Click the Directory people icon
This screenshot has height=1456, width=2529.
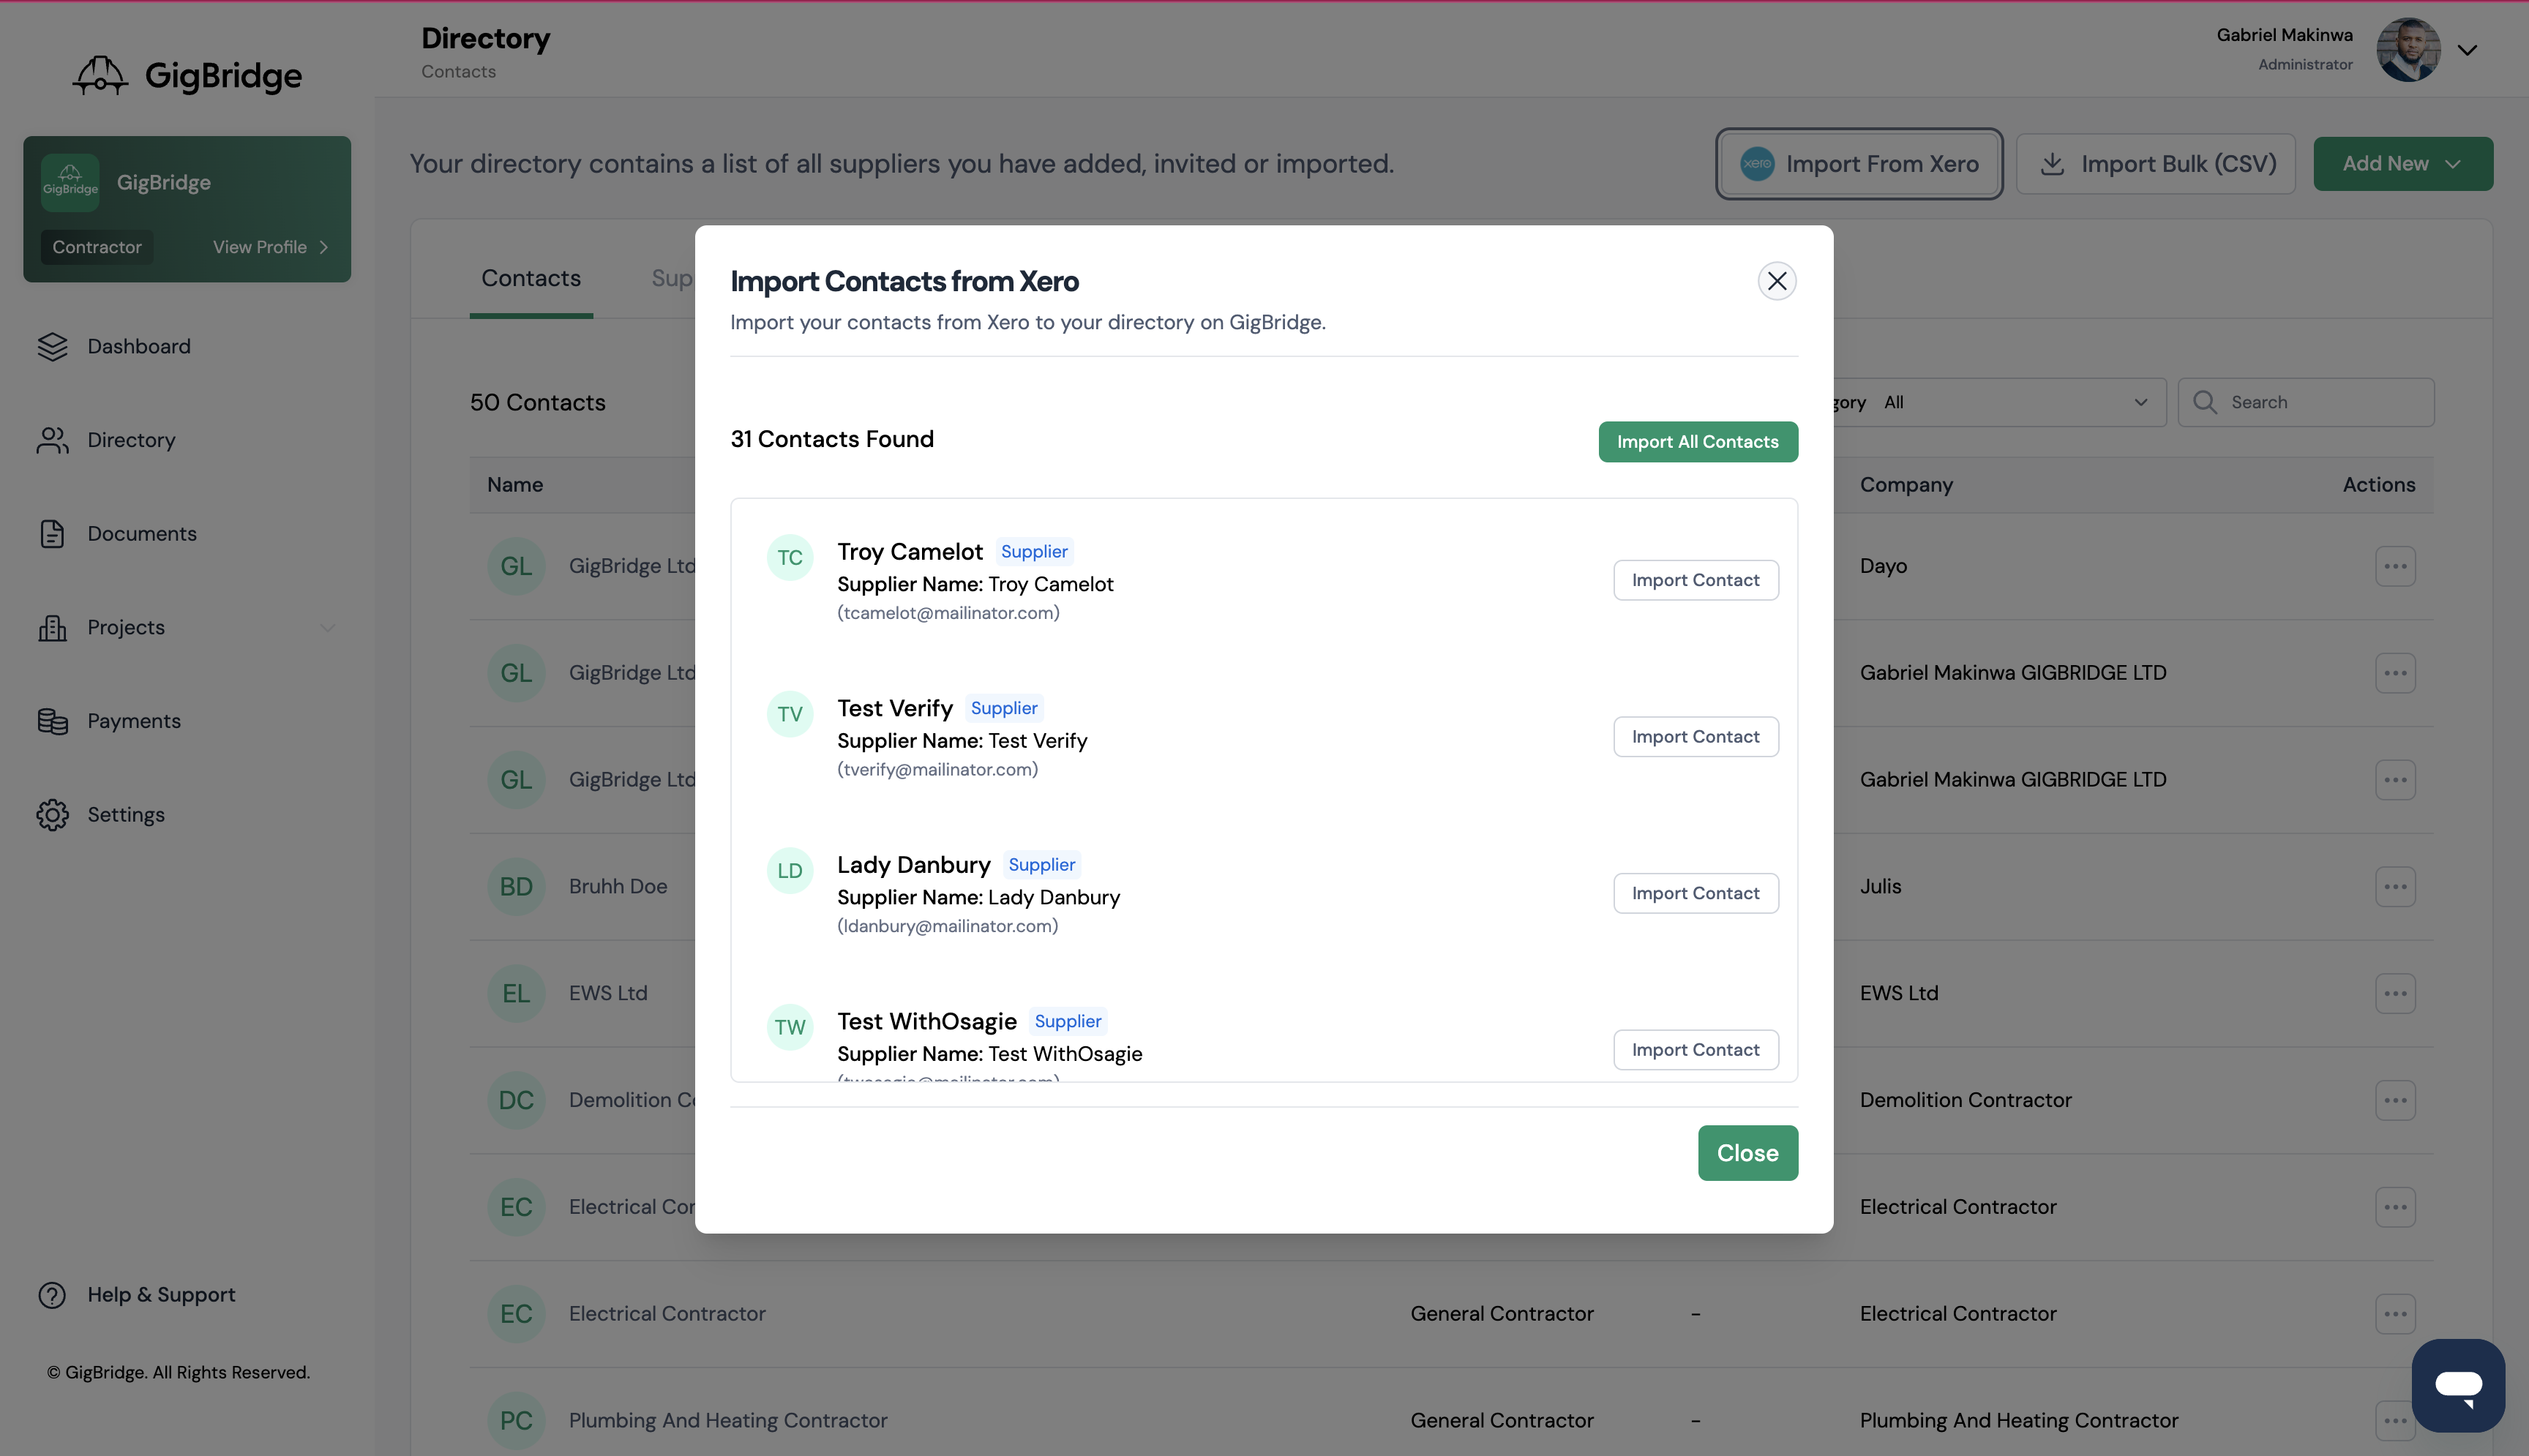click(52, 440)
